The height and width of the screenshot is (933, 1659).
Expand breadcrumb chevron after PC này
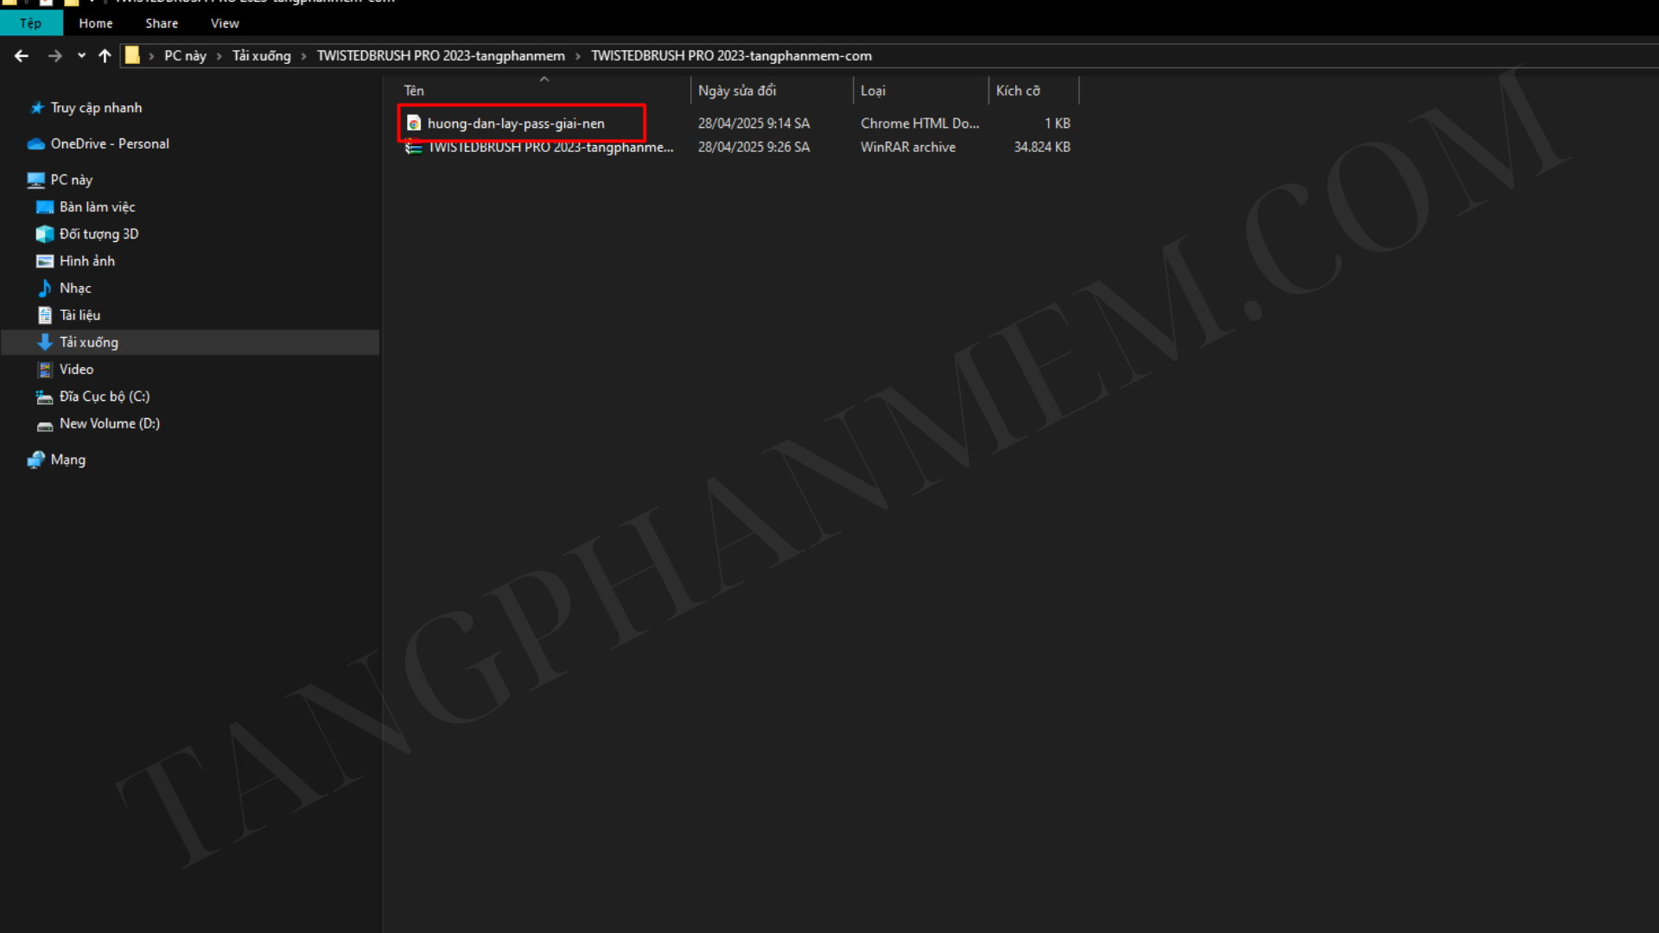point(219,56)
